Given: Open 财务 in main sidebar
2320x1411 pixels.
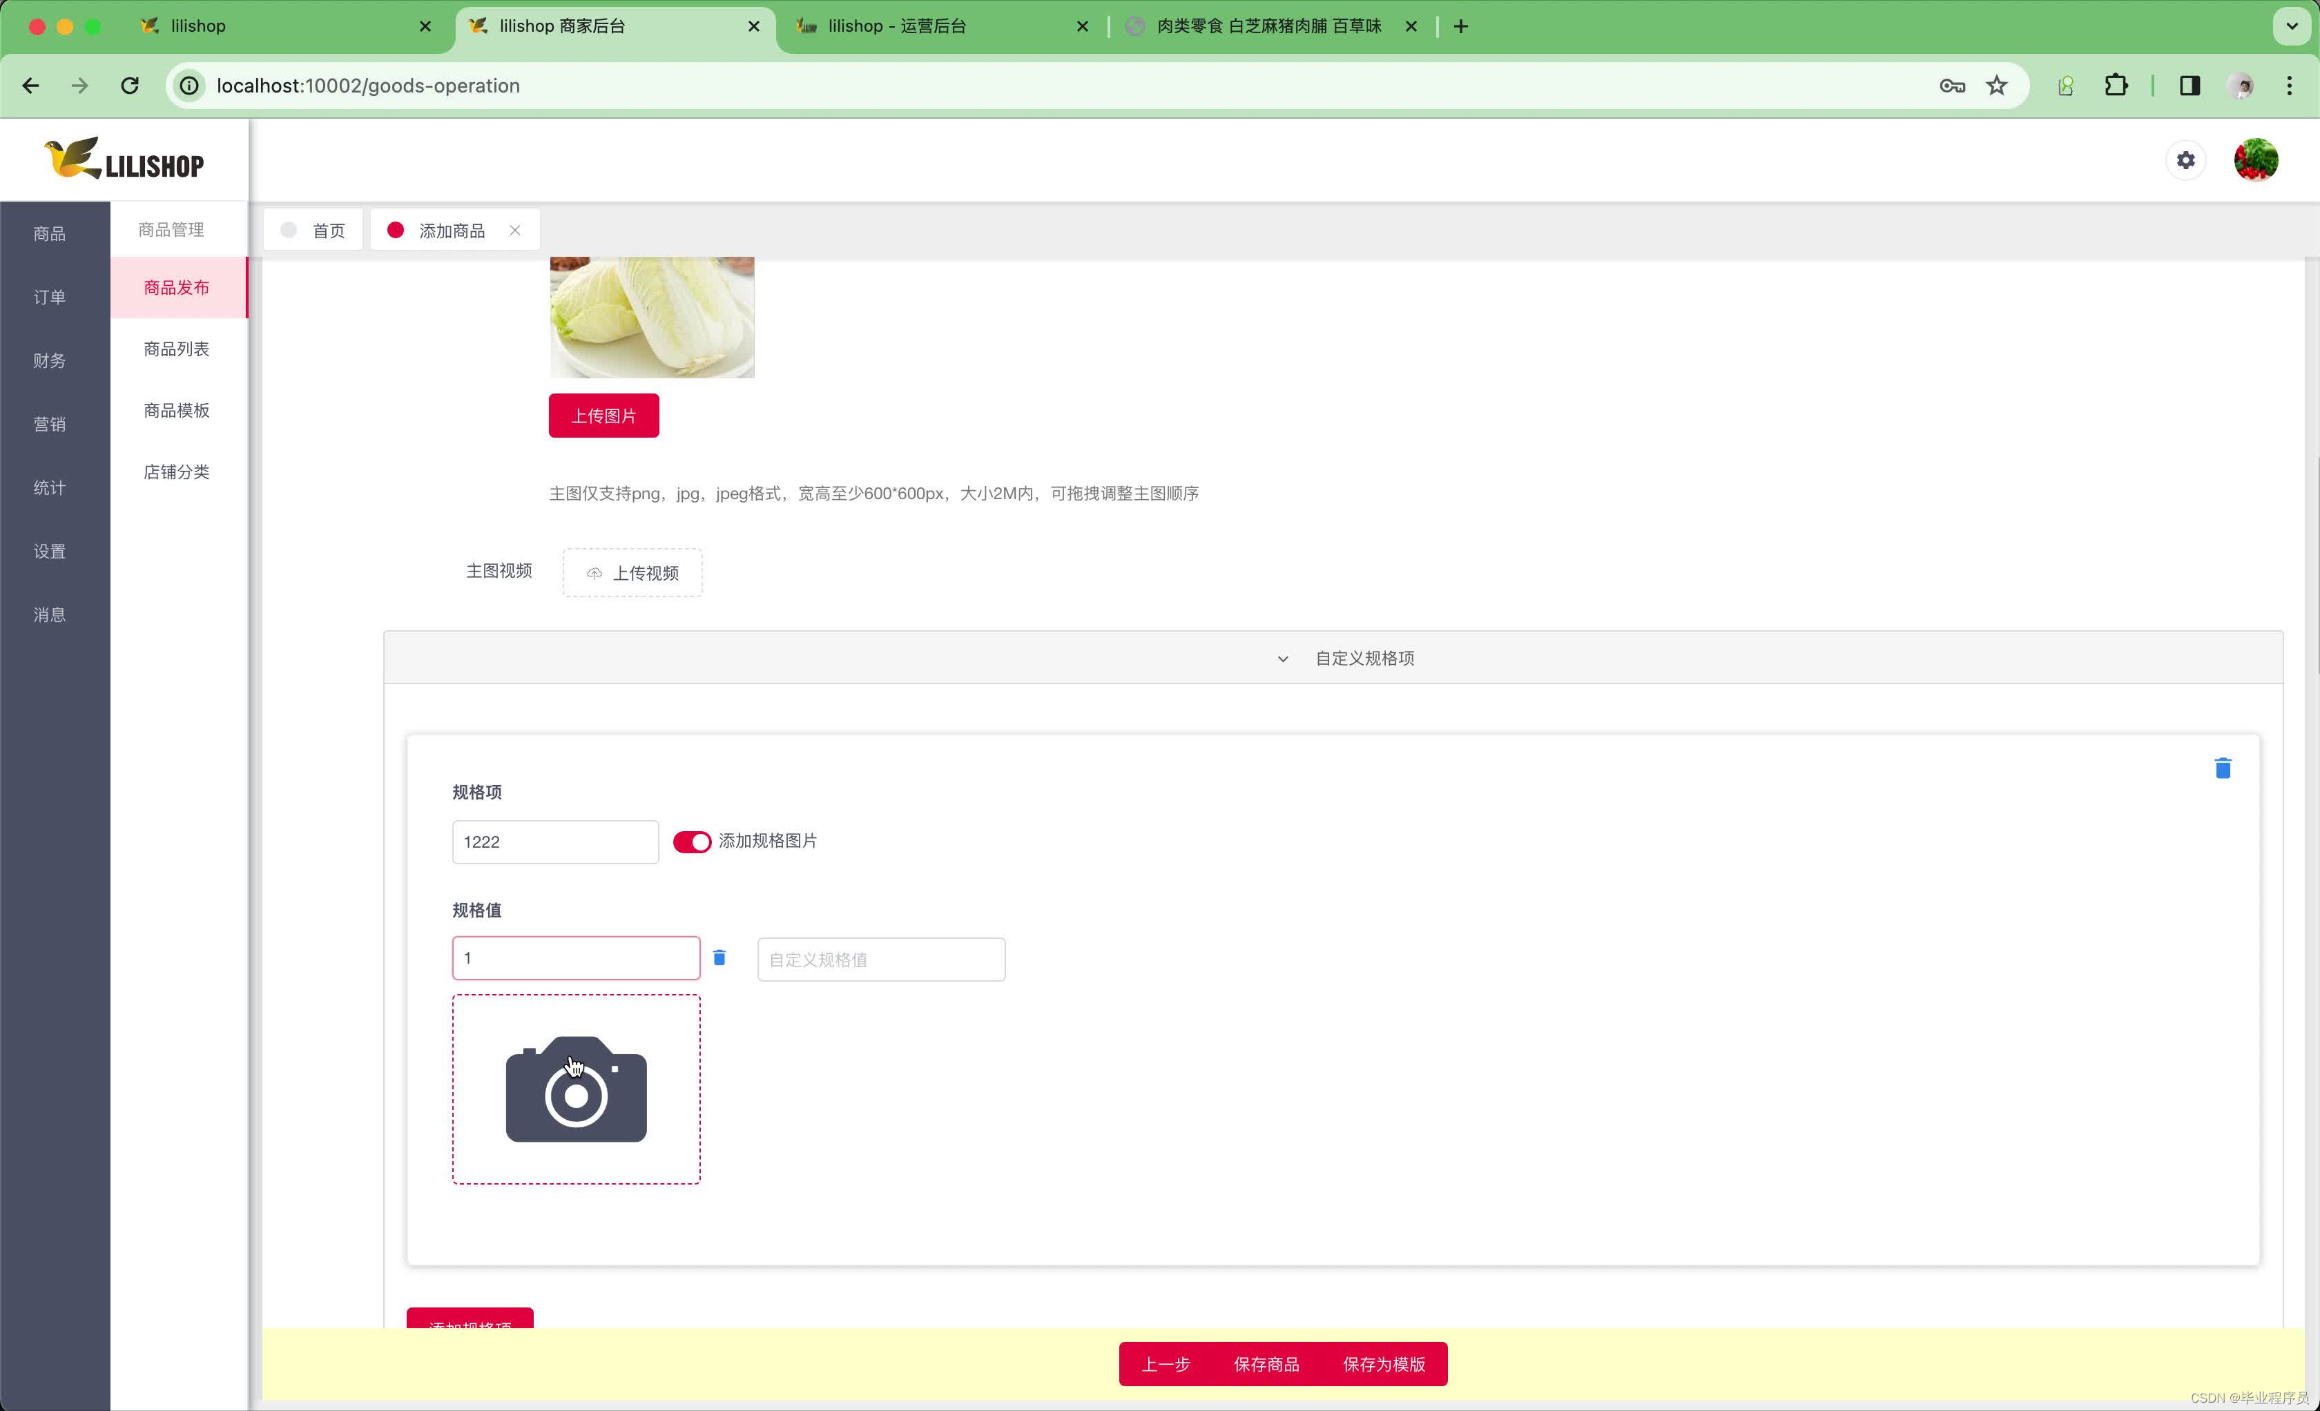Looking at the screenshot, I should coord(50,360).
